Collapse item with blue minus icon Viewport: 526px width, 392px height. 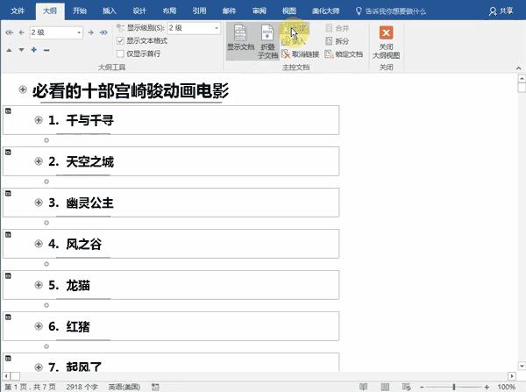(x=46, y=50)
